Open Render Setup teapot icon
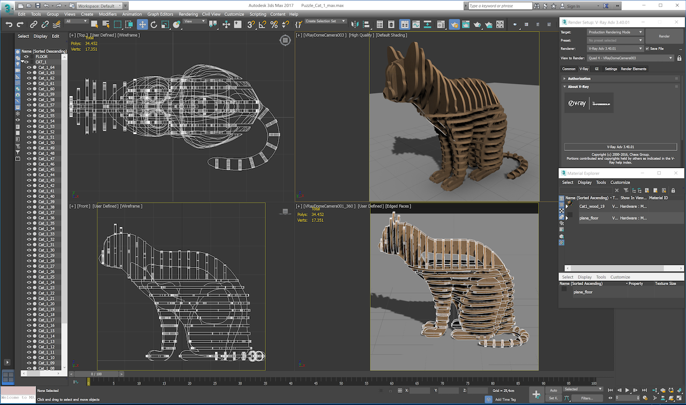This screenshot has height=405, width=686. click(x=454, y=25)
